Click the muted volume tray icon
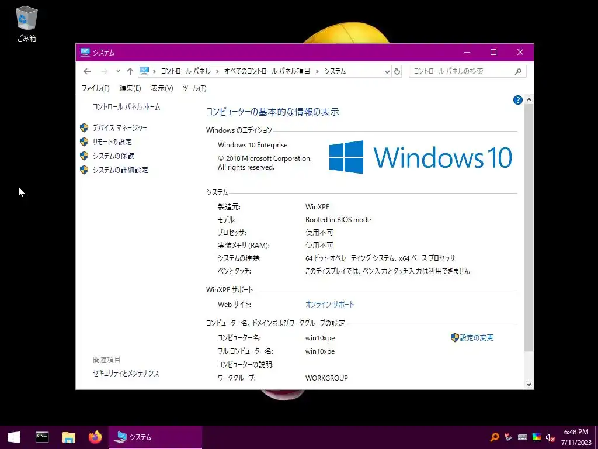 tap(550, 437)
